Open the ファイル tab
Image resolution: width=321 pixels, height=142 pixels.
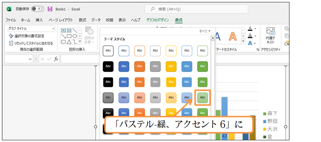tap(10, 20)
